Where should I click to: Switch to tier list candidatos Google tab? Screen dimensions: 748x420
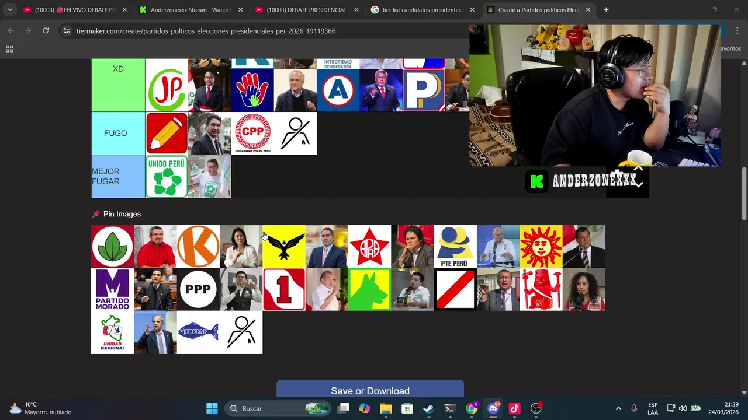(423, 10)
